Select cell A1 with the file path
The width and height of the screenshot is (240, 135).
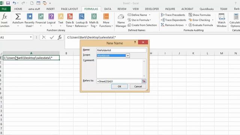click(31, 58)
